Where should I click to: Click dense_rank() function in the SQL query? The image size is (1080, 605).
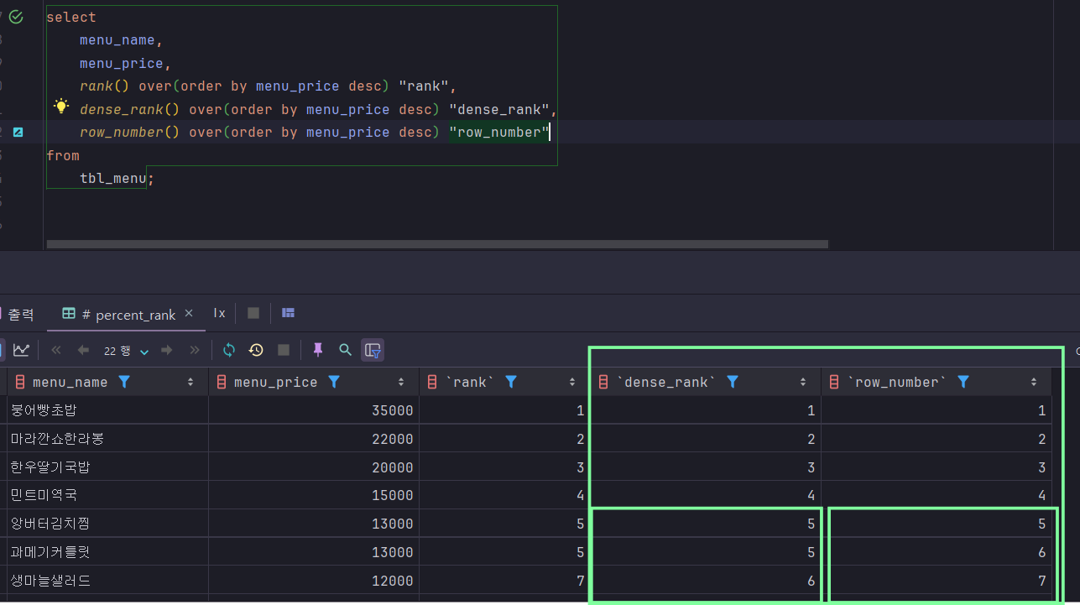130,109
